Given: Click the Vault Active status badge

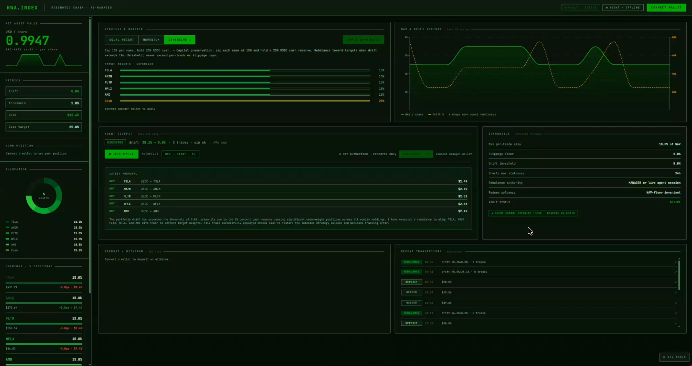Looking at the screenshot, I should click(x=580, y=7).
